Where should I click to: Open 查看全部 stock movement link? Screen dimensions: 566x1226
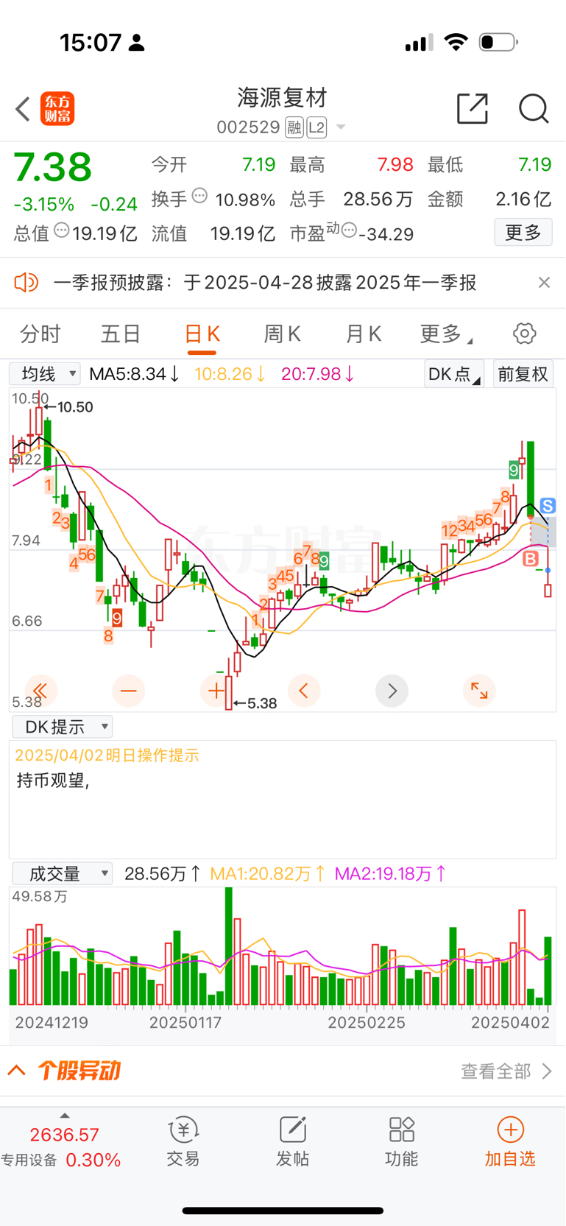coord(506,1071)
